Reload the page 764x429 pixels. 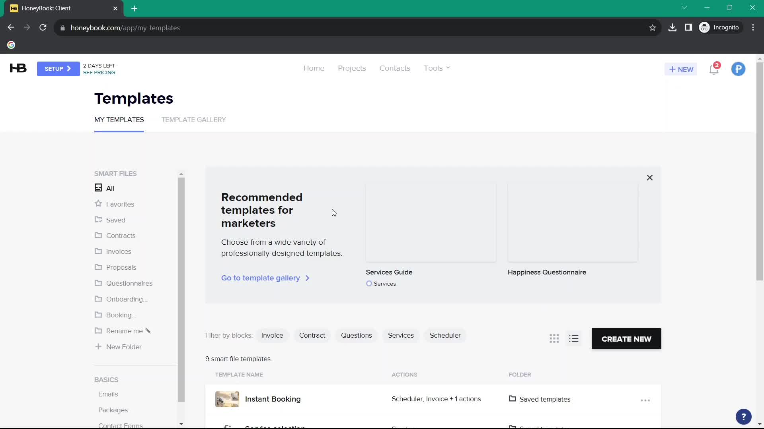(43, 28)
